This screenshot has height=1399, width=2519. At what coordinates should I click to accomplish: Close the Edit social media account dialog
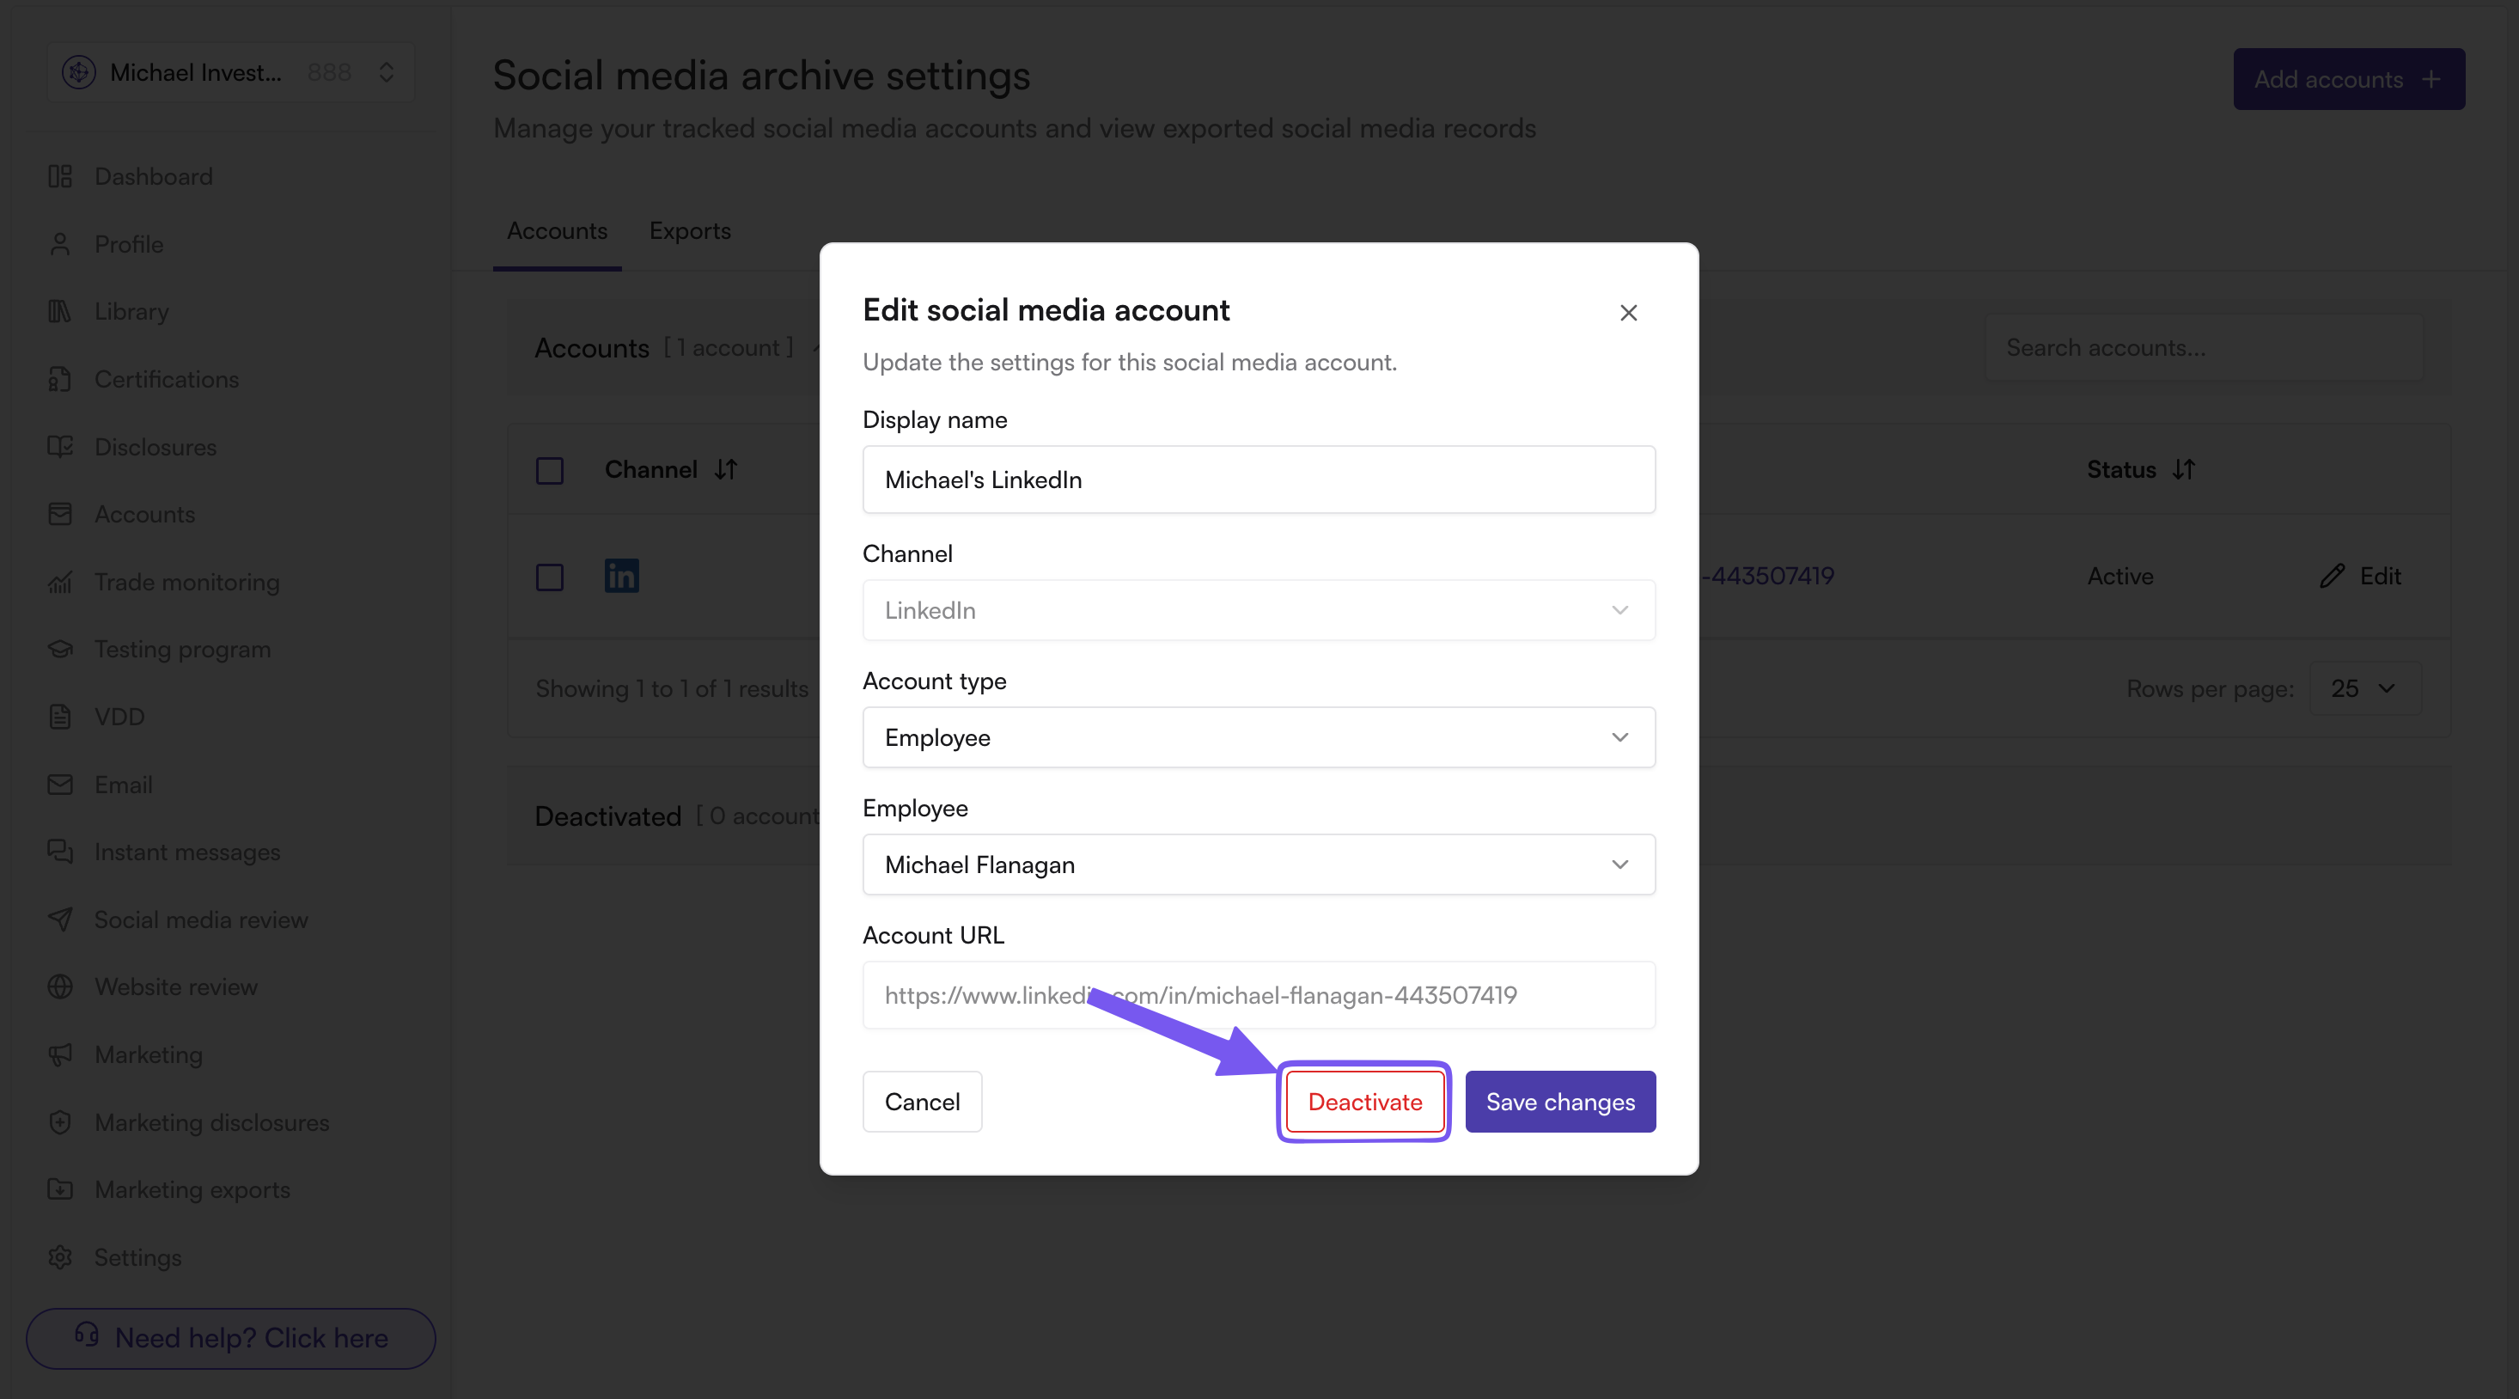coord(1628,313)
